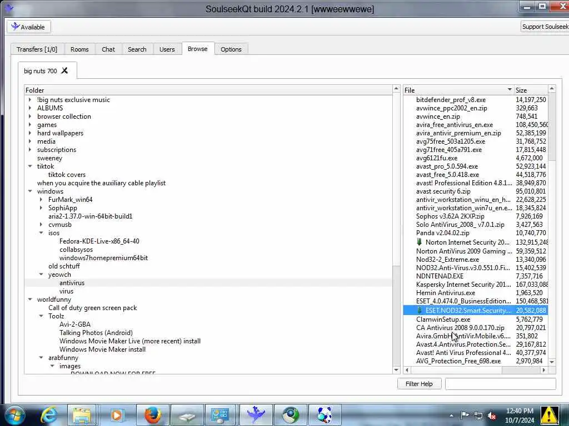
Task: Click the muted volume tray icon
Action: point(492,415)
